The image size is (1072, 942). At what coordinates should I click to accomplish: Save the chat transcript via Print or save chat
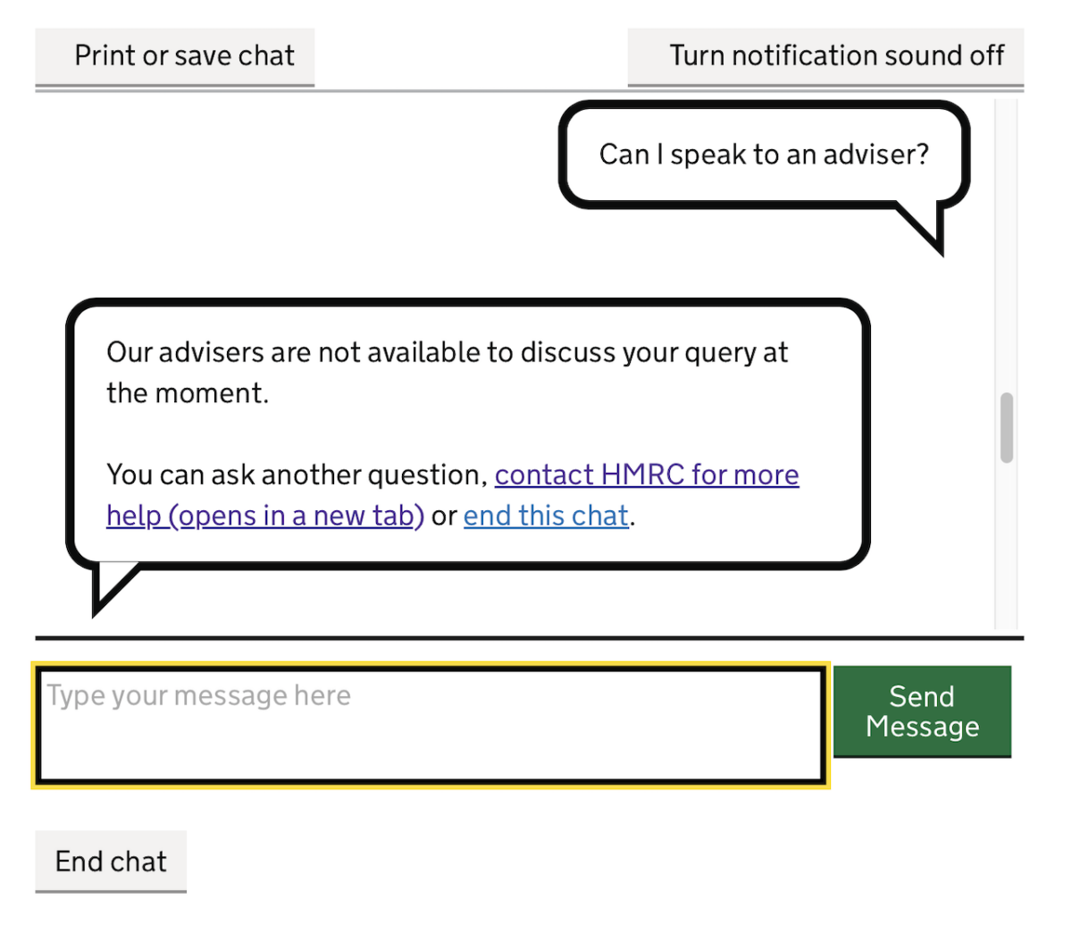(175, 55)
